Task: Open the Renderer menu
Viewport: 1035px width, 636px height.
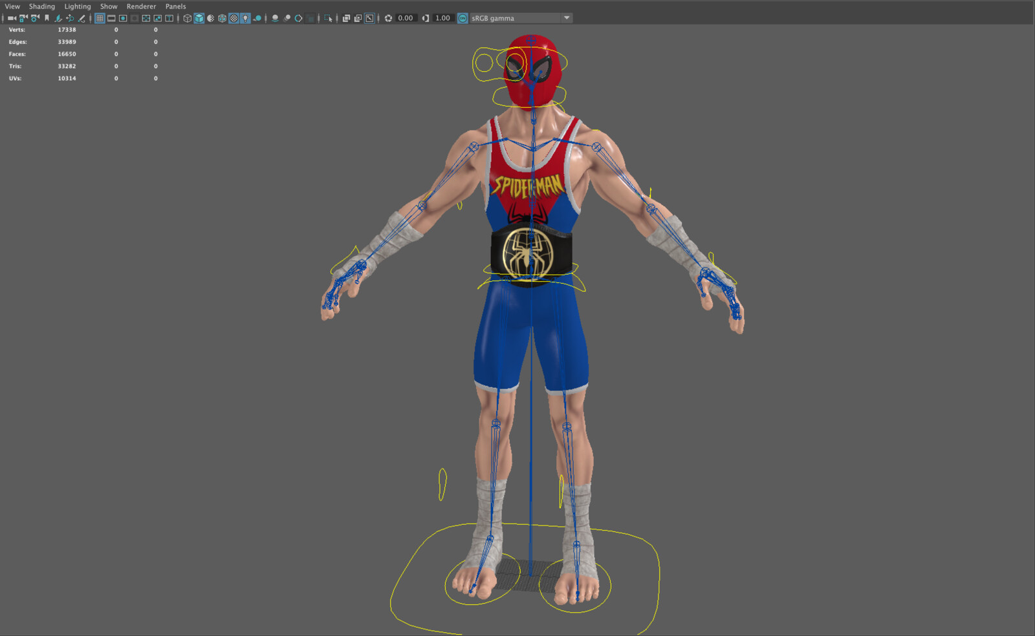Action: point(141,6)
